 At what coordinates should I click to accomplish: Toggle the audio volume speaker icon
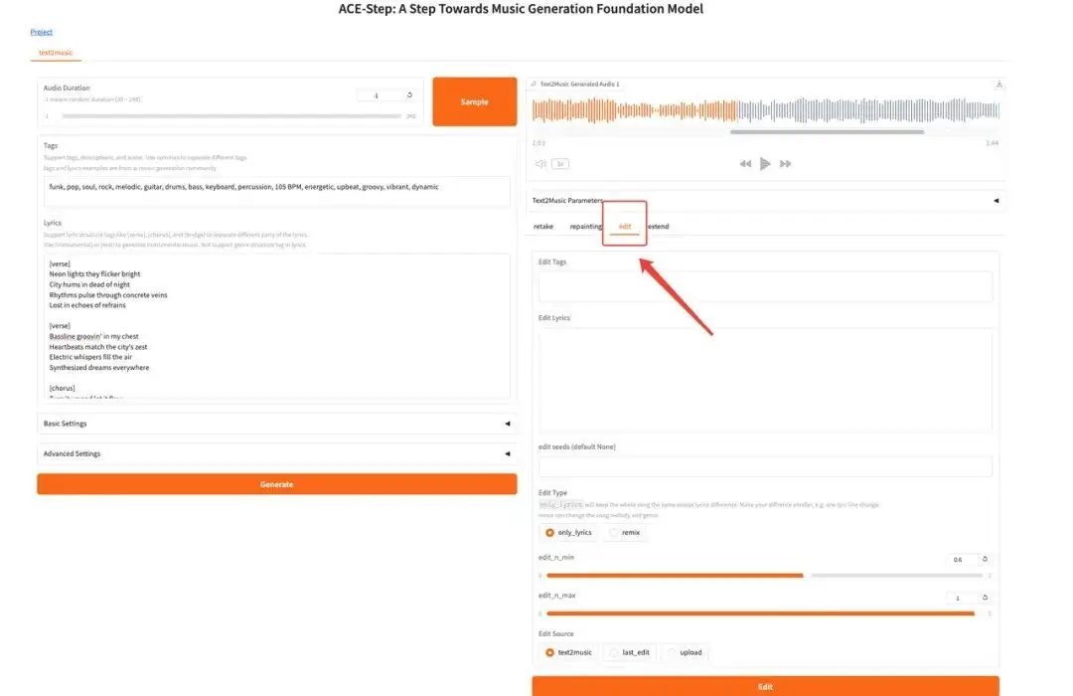[540, 164]
